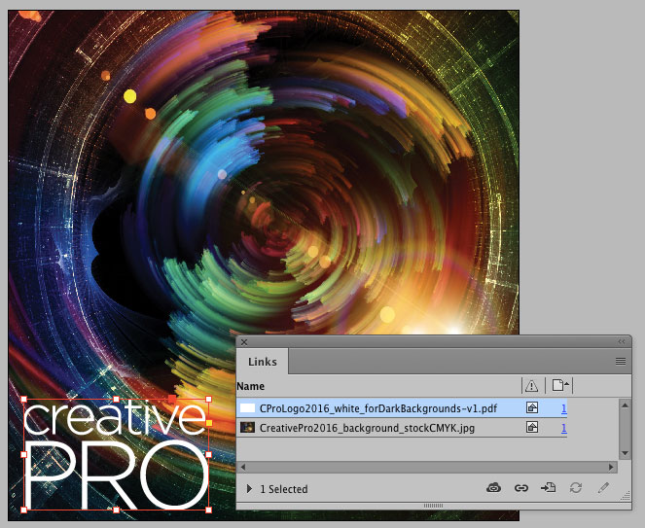Expand the Link Info disclosure triangle
The image size is (645, 528).
click(x=249, y=488)
